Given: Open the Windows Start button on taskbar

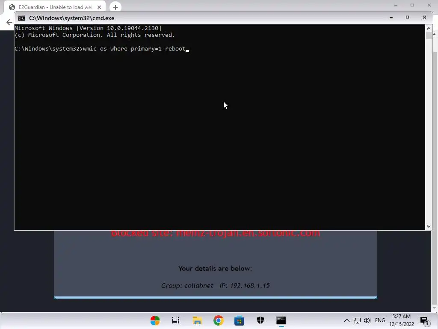Looking at the screenshot, I should tap(155, 320).
